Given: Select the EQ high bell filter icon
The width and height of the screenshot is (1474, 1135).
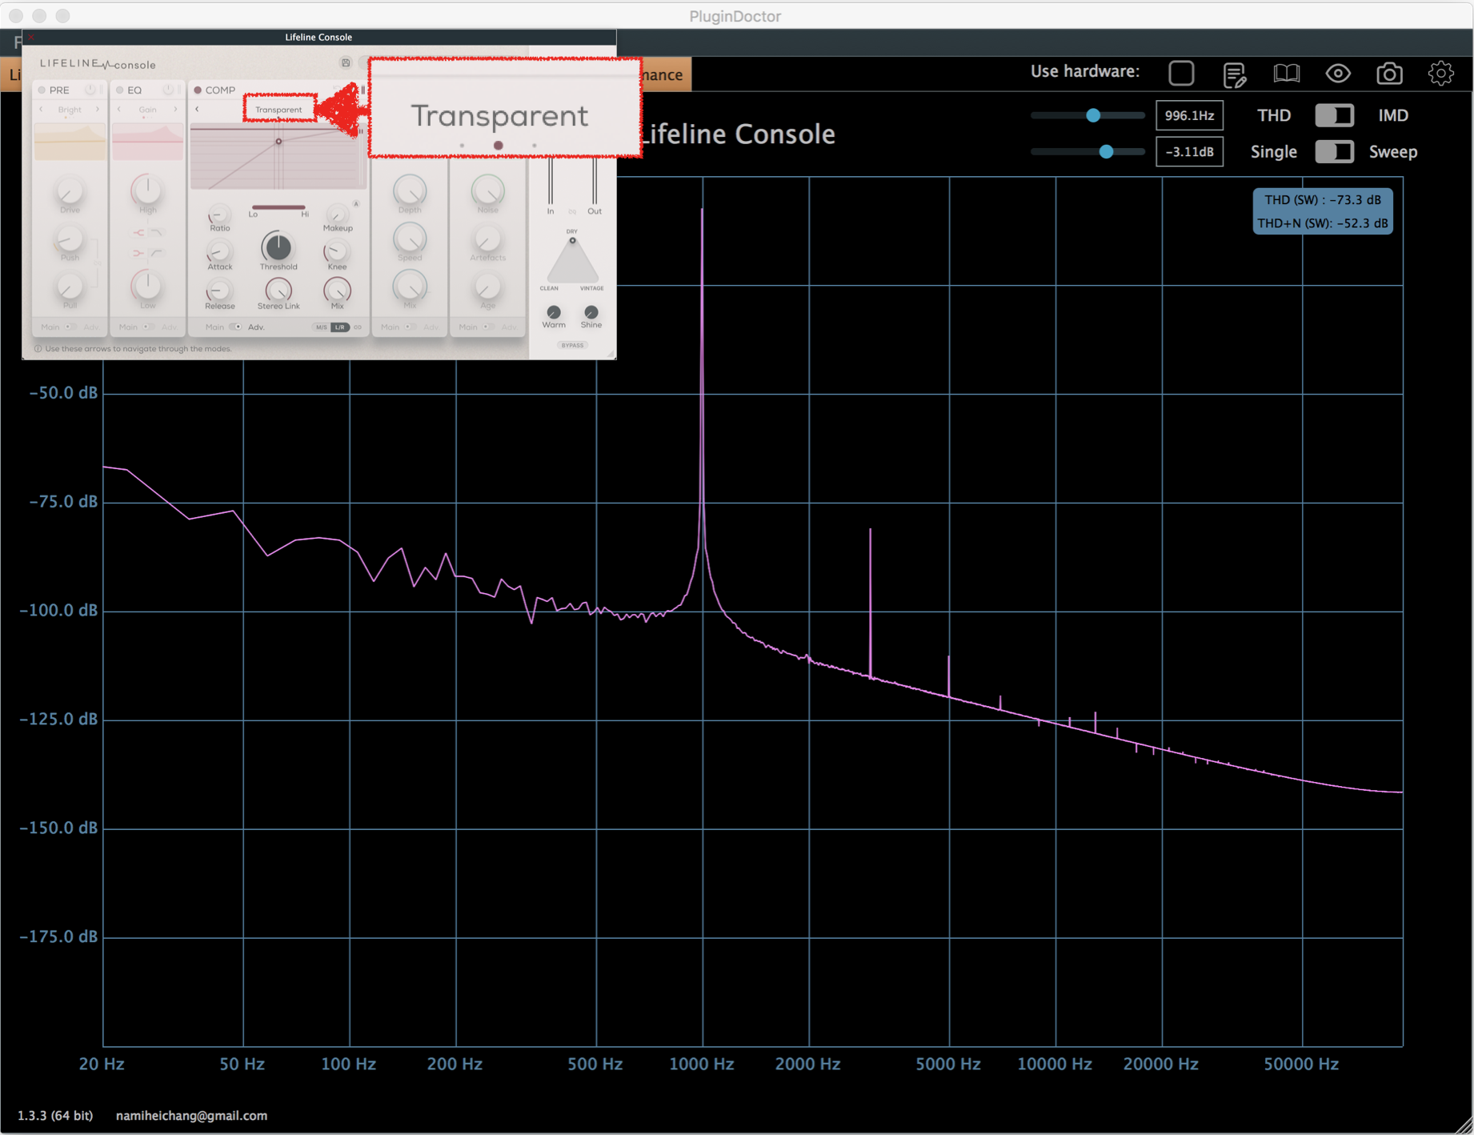Looking at the screenshot, I should click(x=138, y=233).
